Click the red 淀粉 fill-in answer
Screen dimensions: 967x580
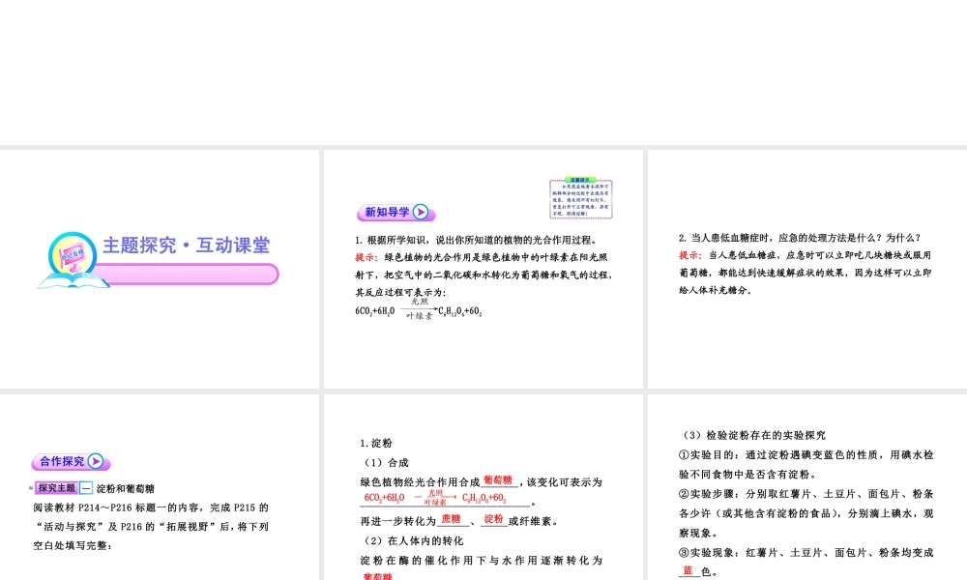(x=493, y=520)
